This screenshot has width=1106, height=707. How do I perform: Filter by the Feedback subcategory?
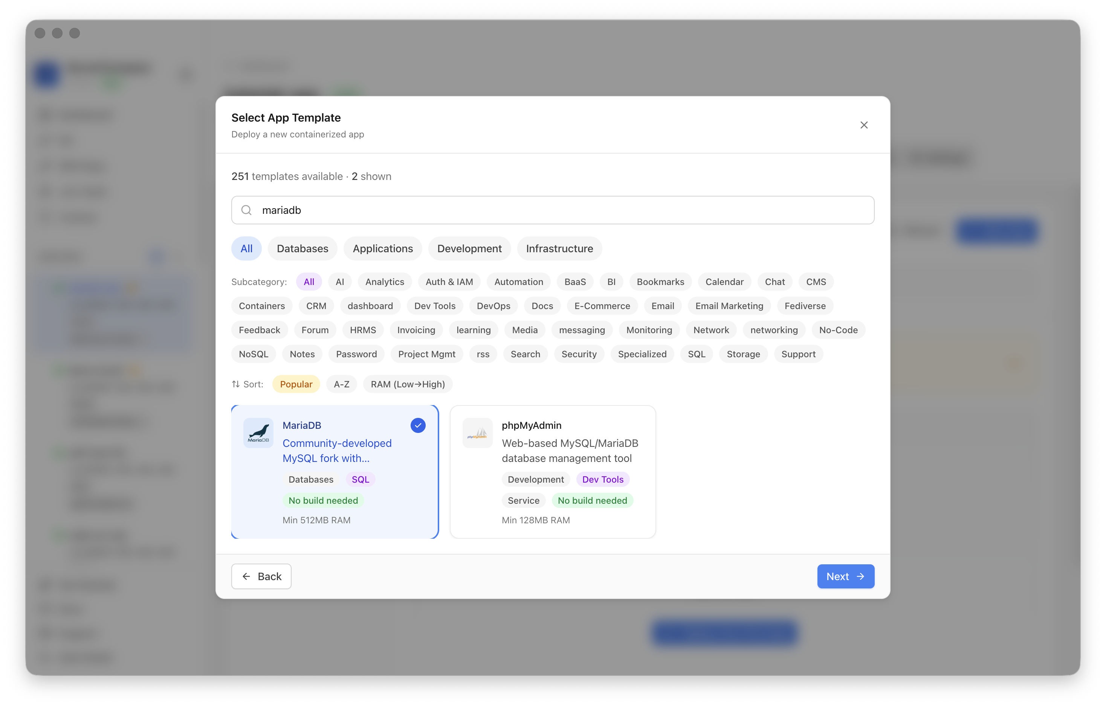[x=260, y=330]
